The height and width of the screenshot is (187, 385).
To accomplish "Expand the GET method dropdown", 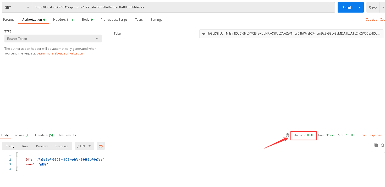I will pyautogui.click(x=17, y=7).
